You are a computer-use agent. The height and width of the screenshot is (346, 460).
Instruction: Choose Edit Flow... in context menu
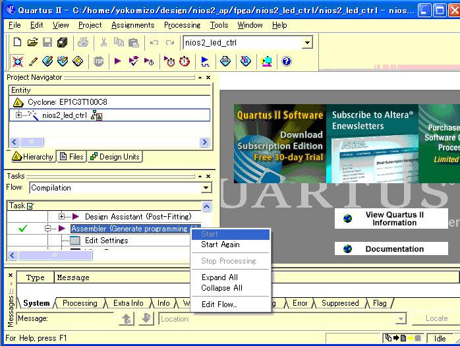click(x=231, y=304)
